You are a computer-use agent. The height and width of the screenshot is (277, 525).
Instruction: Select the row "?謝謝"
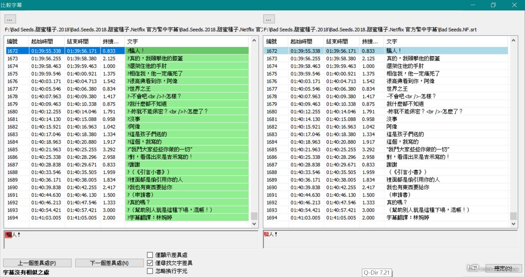point(127,165)
